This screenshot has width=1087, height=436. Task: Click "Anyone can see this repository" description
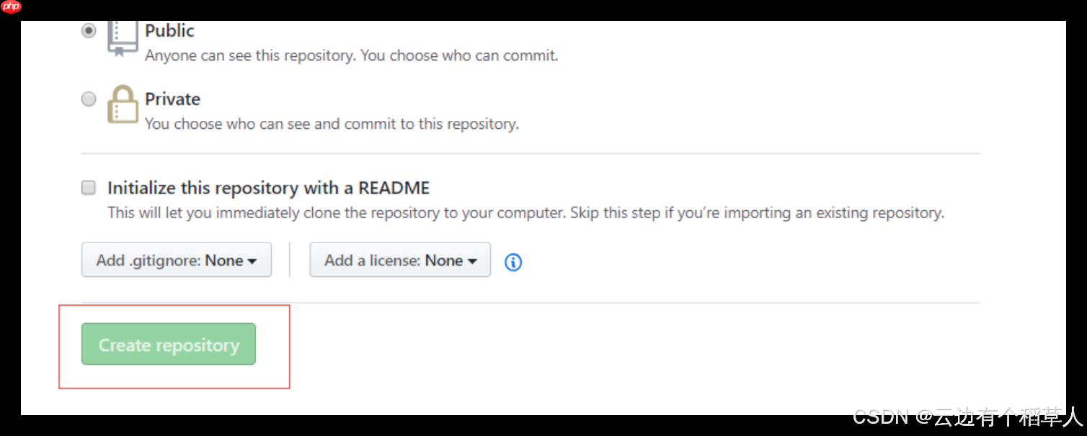[x=351, y=55]
